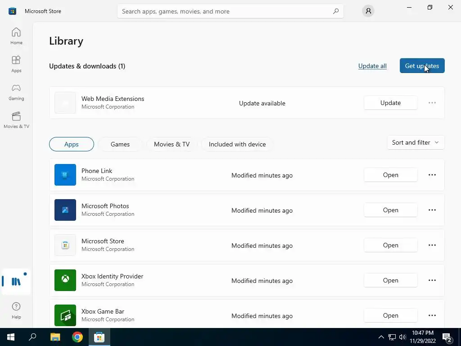Click the Microsoft Store logo icon

pos(12,11)
